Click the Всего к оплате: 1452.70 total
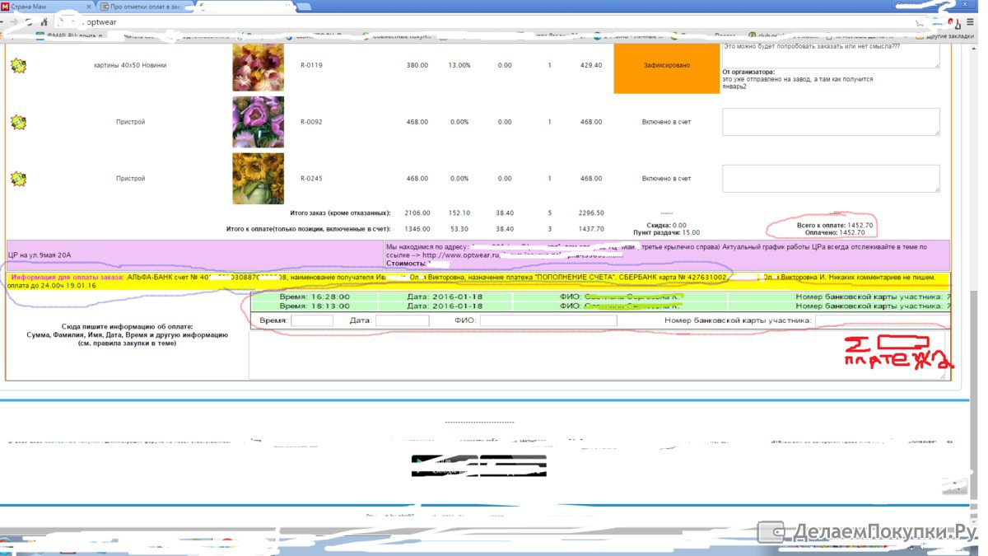The image size is (988, 556). click(836, 226)
